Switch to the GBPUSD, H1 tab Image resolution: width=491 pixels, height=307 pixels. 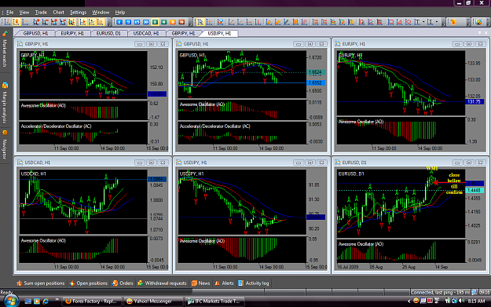35,33
